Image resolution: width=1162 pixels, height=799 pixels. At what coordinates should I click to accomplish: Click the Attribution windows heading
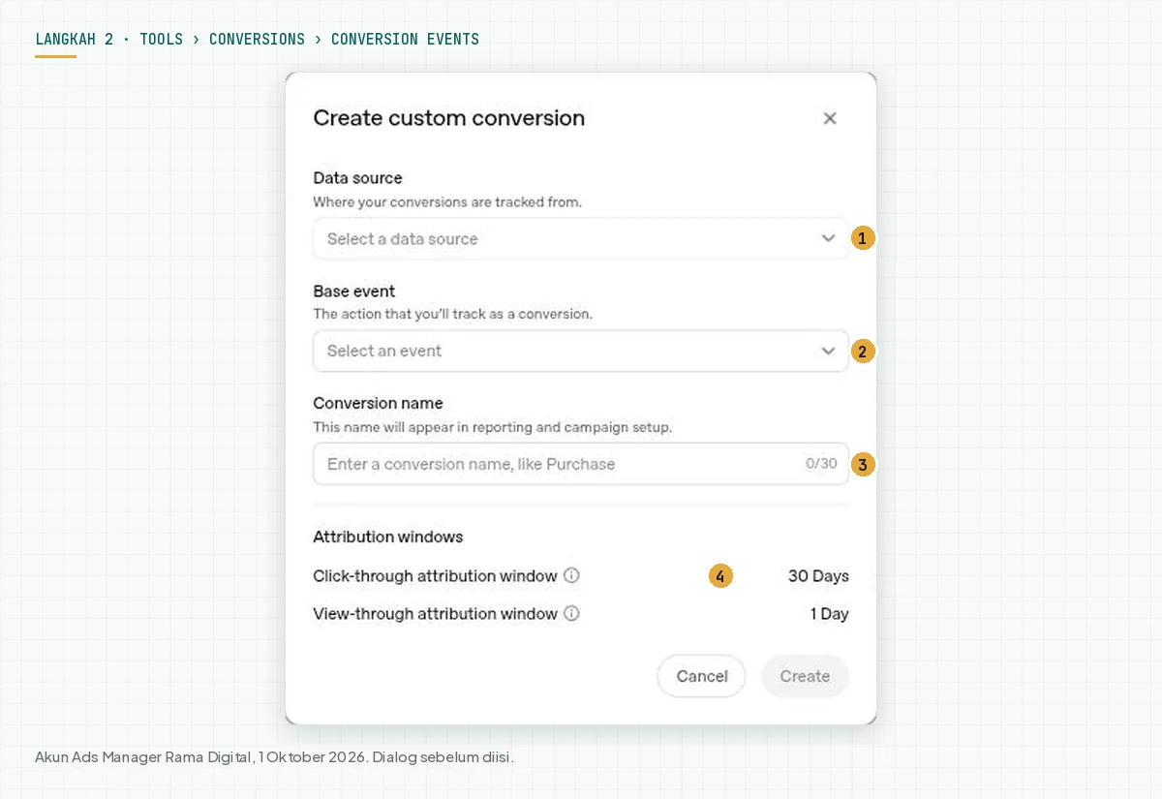388,537
